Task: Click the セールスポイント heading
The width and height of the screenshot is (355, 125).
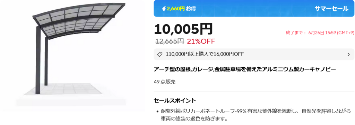Action: click(175, 100)
